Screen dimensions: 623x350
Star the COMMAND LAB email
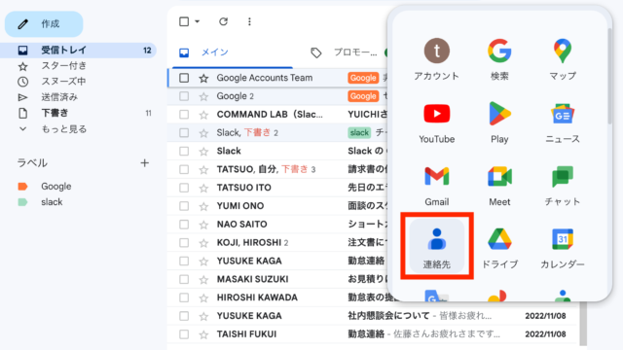click(x=203, y=115)
